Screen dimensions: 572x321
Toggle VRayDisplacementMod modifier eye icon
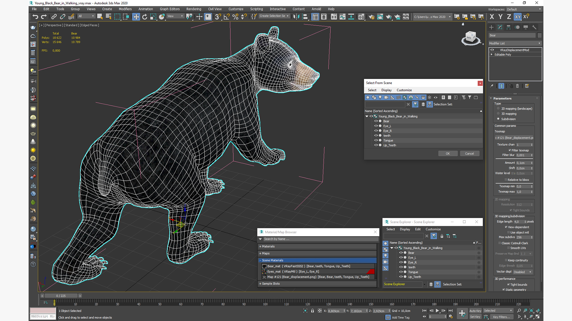[x=492, y=50]
